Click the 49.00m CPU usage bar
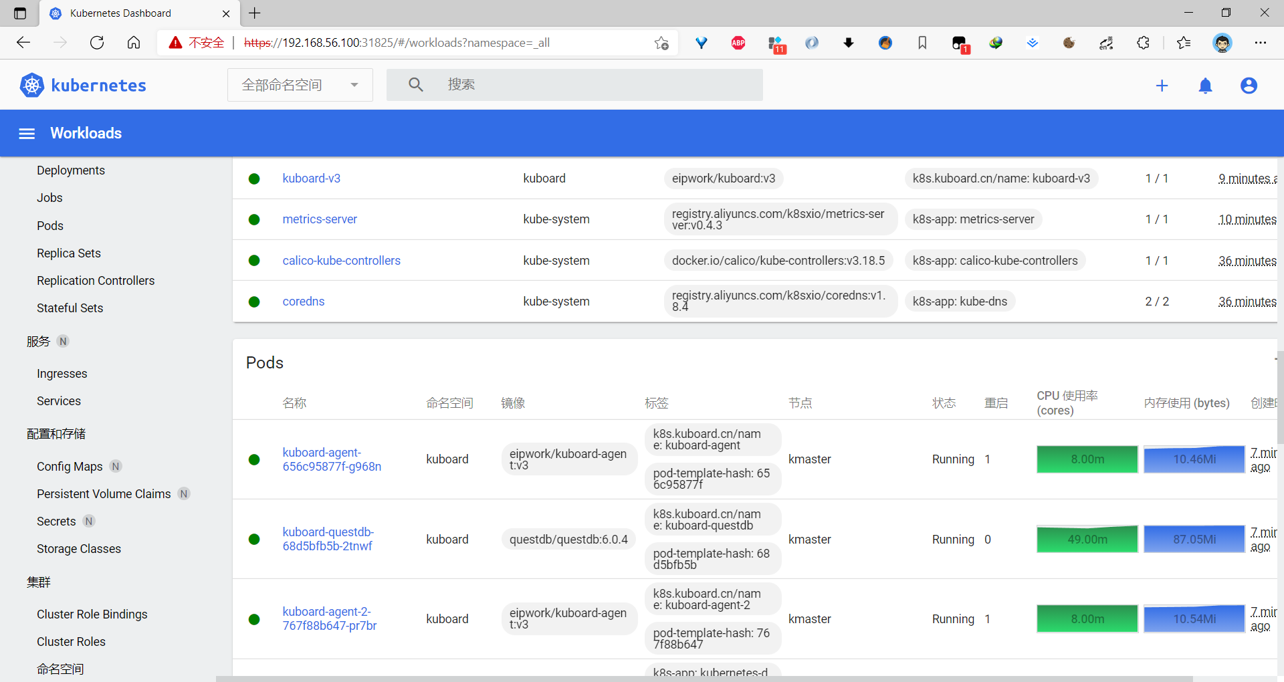The width and height of the screenshot is (1284, 682). coord(1087,539)
